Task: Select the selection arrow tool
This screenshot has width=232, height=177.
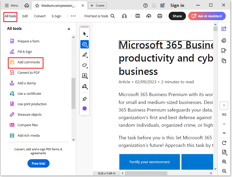Action: click(84, 34)
